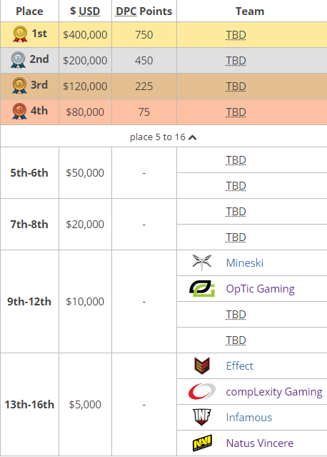Open the Mineski team link
Viewport: 327px width, 457px height.
(x=245, y=263)
